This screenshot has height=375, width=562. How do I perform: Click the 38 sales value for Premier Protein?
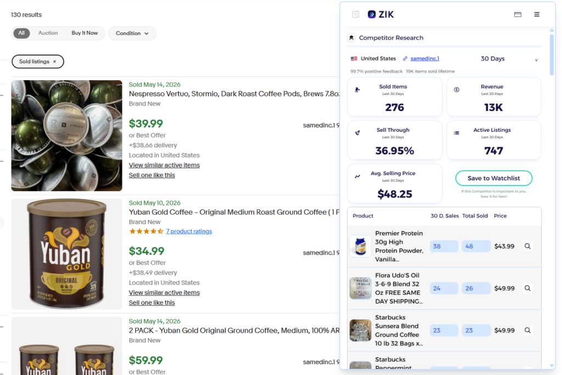click(443, 247)
